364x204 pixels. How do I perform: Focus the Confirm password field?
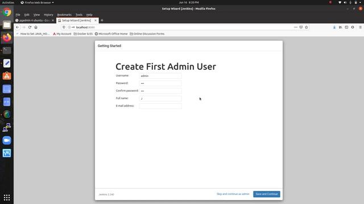(x=160, y=91)
